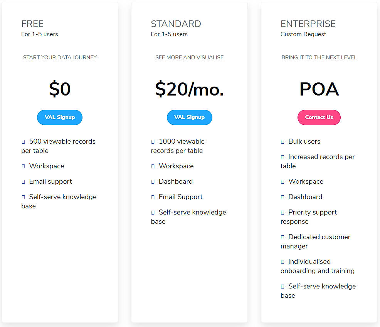Click the $20/mo. price text
Screen dimensions: 380x327
pyautogui.click(x=189, y=89)
